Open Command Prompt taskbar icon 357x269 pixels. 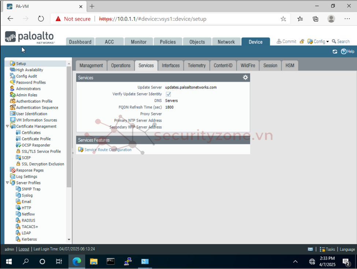point(111,261)
